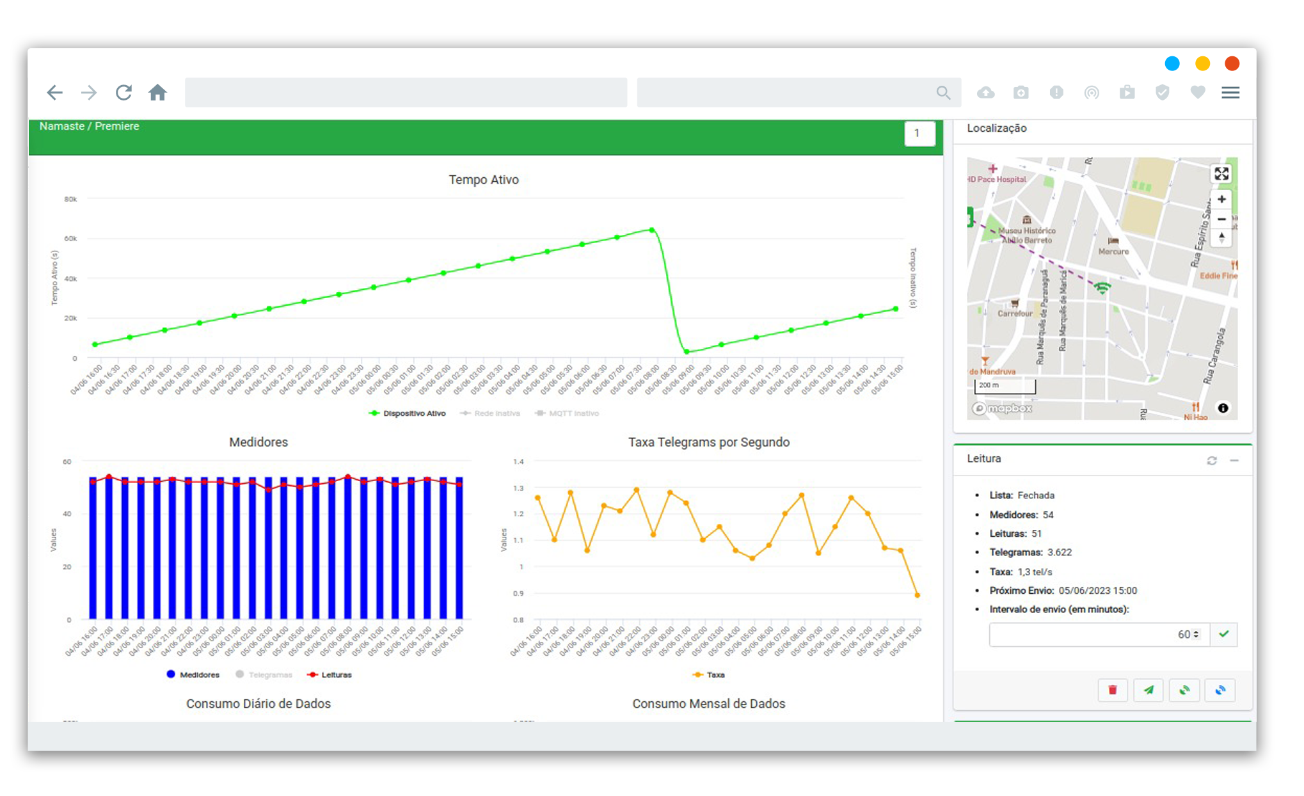Click the shield check toolbar icon
The width and height of the screenshot is (1304, 796).
tap(1163, 93)
